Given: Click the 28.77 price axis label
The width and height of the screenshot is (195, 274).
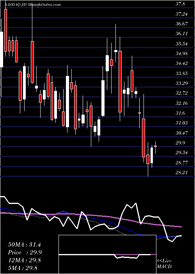Looking at the screenshot, I should pos(182,162).
